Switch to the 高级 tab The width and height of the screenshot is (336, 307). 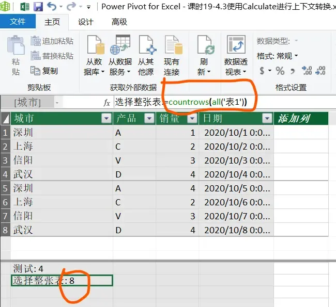119,22
